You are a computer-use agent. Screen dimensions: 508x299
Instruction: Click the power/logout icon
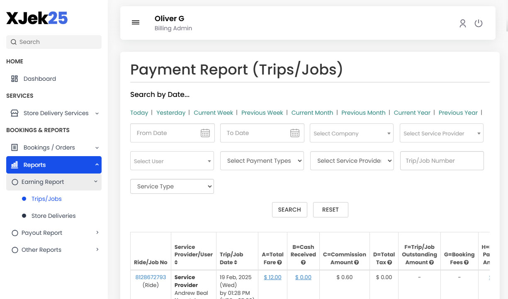479,23
